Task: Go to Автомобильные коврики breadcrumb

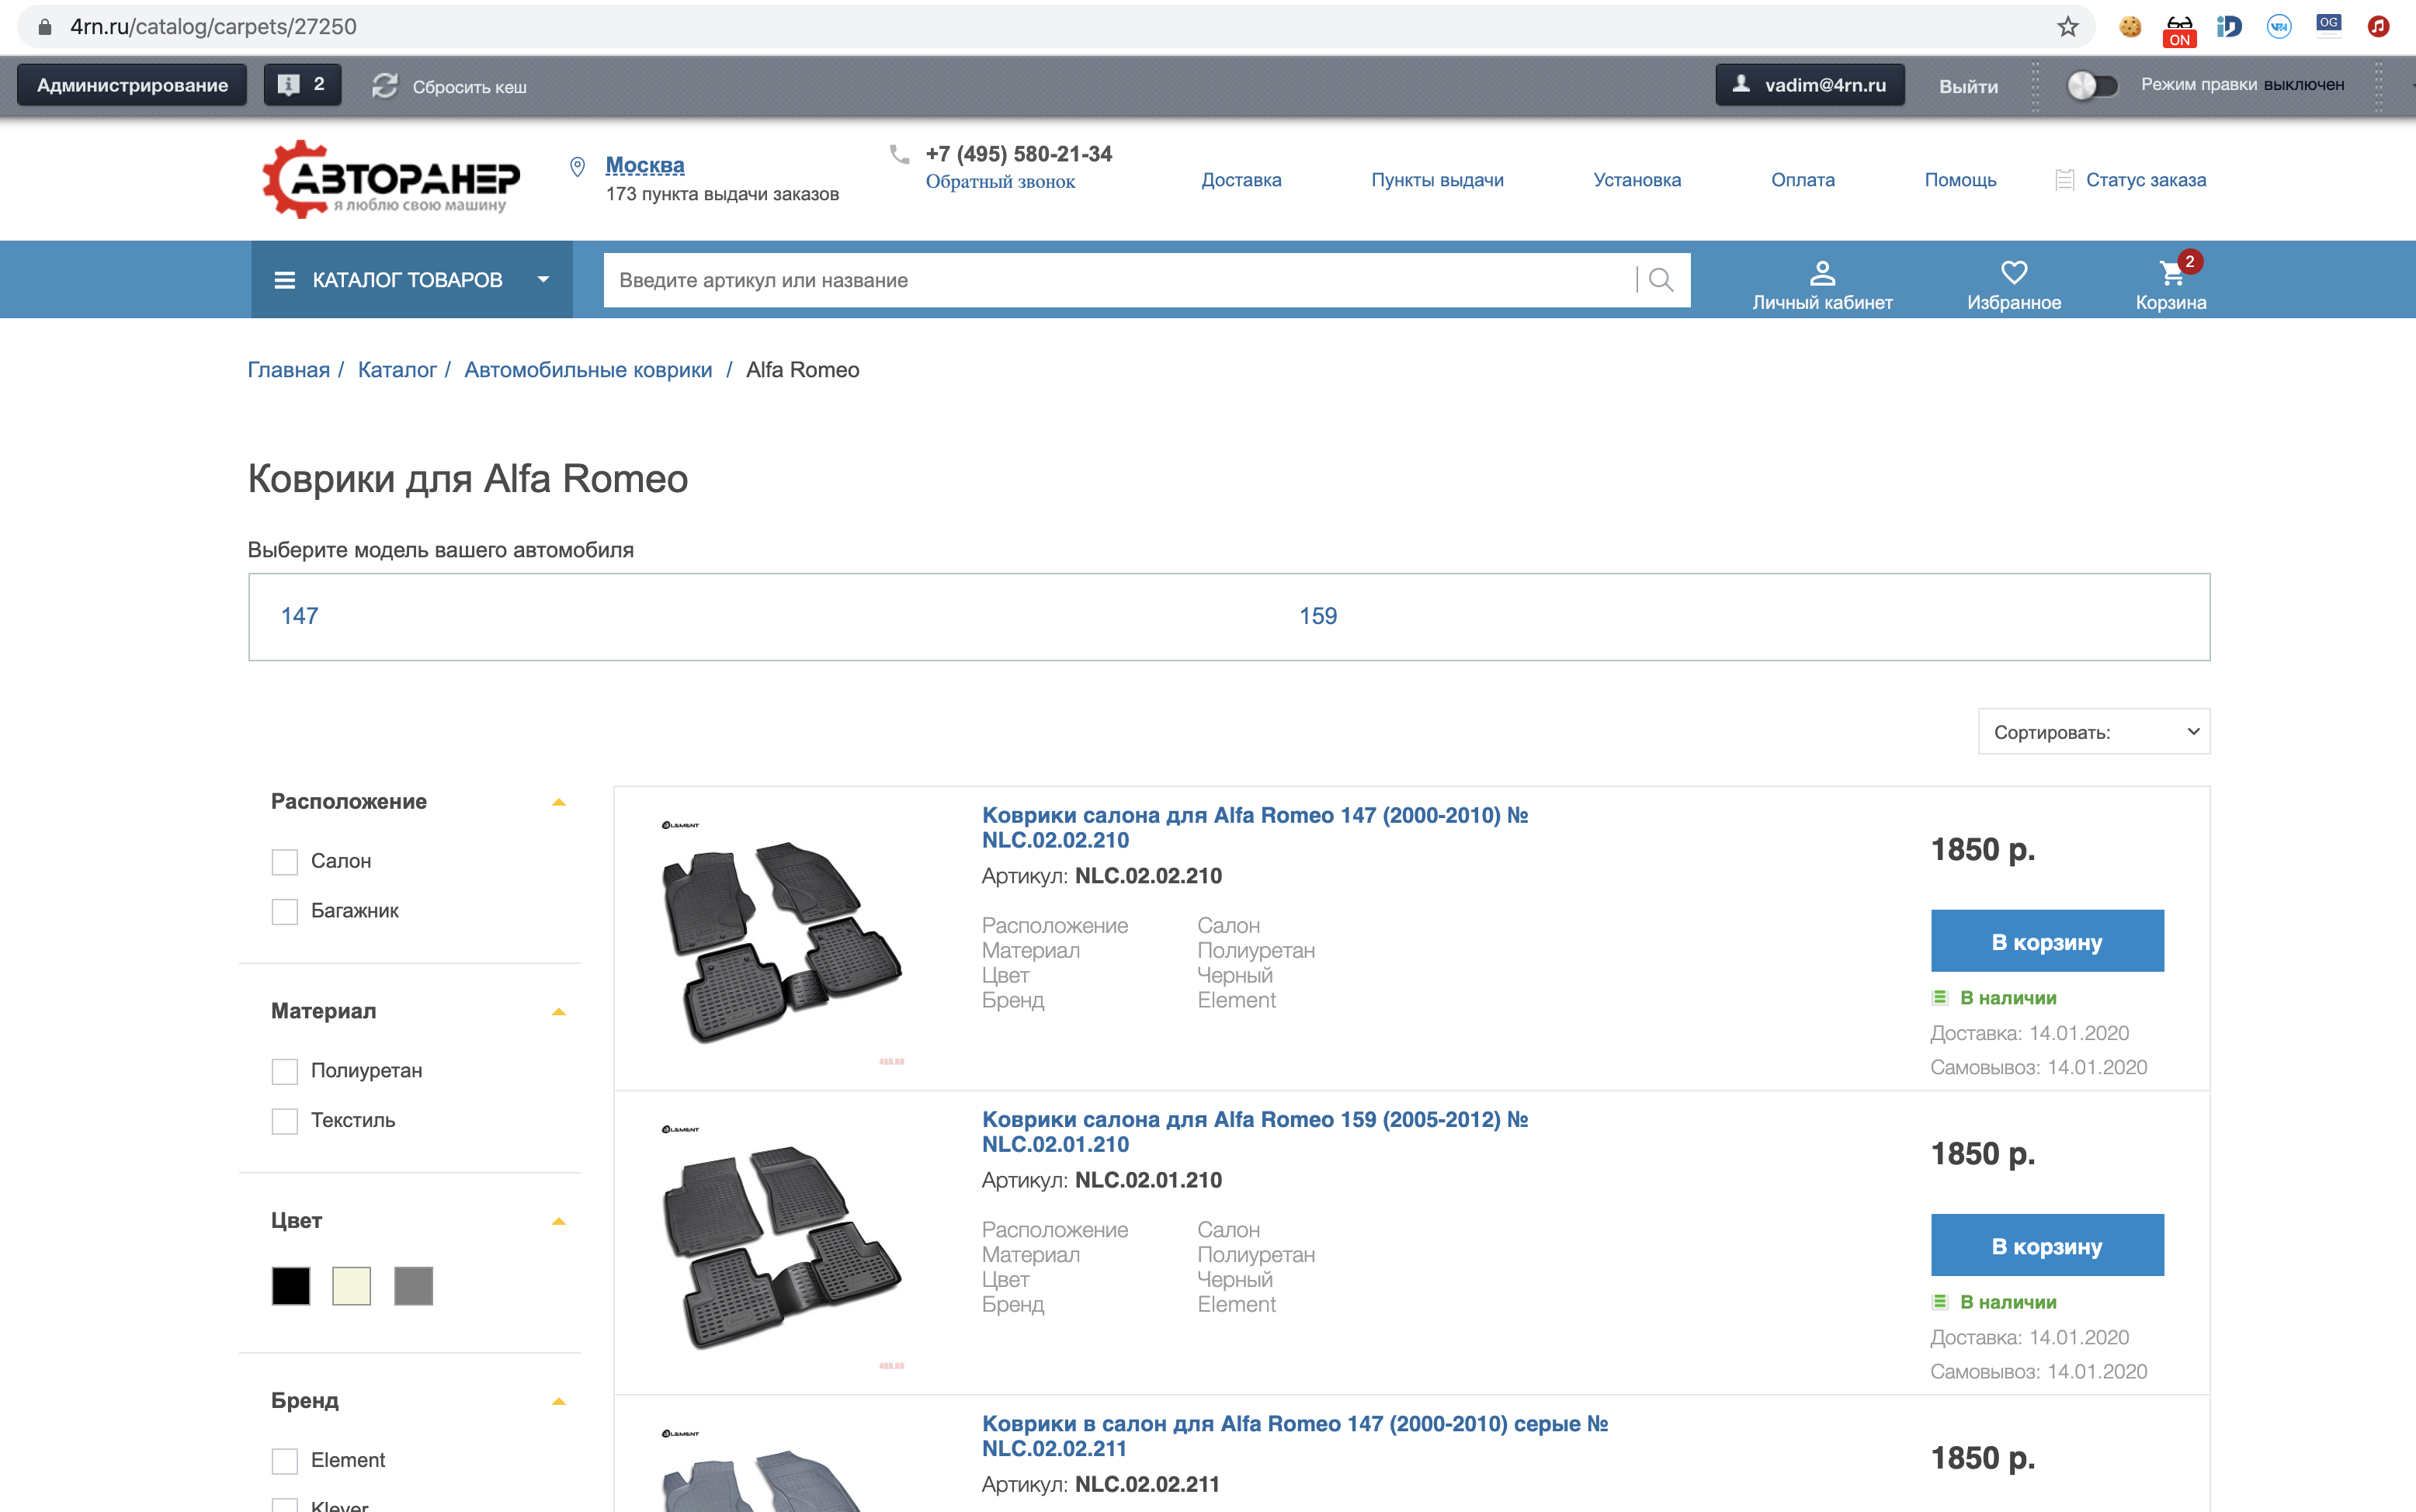Action: click(x=588, y=370)
